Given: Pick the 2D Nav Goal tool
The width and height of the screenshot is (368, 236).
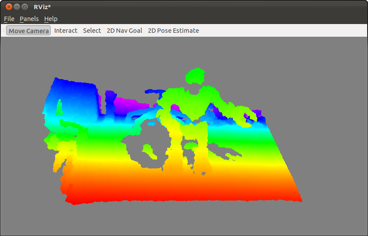Looking at the screenshot, I should coord(124,31).
